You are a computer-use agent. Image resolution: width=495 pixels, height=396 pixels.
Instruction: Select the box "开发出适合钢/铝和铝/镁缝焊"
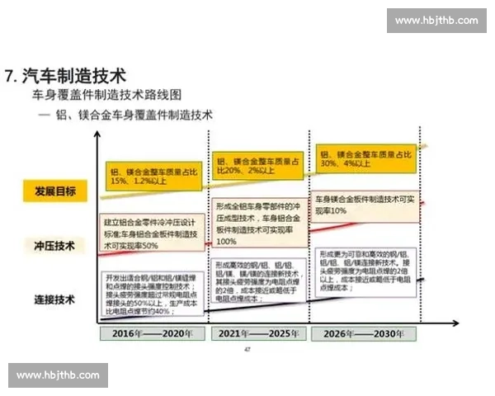pyautogui.click(x=153, y=294)
